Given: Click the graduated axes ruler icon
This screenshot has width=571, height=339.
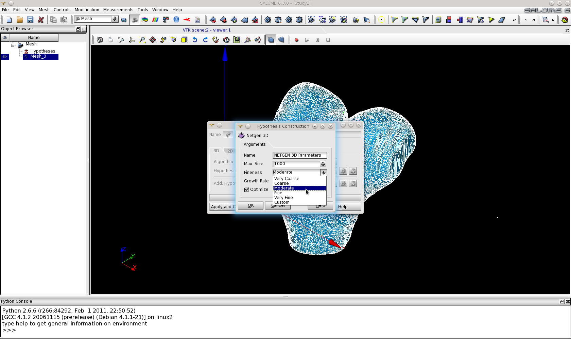Looking at the screenshot, I should pyautogui.click(x=237, y=40).
